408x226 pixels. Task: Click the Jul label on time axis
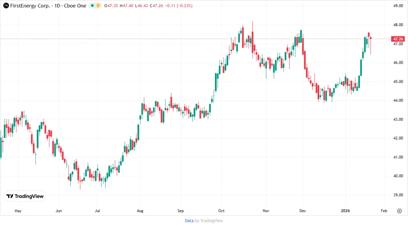tap(97, 211)
